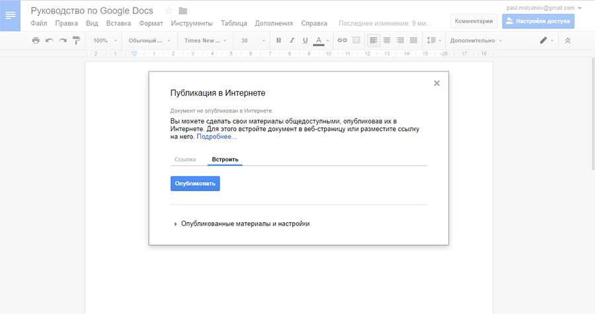Image resolution: width=595 pixels, height=314 pixels.
Task: Justify text alignment
Action: (413, 40)
